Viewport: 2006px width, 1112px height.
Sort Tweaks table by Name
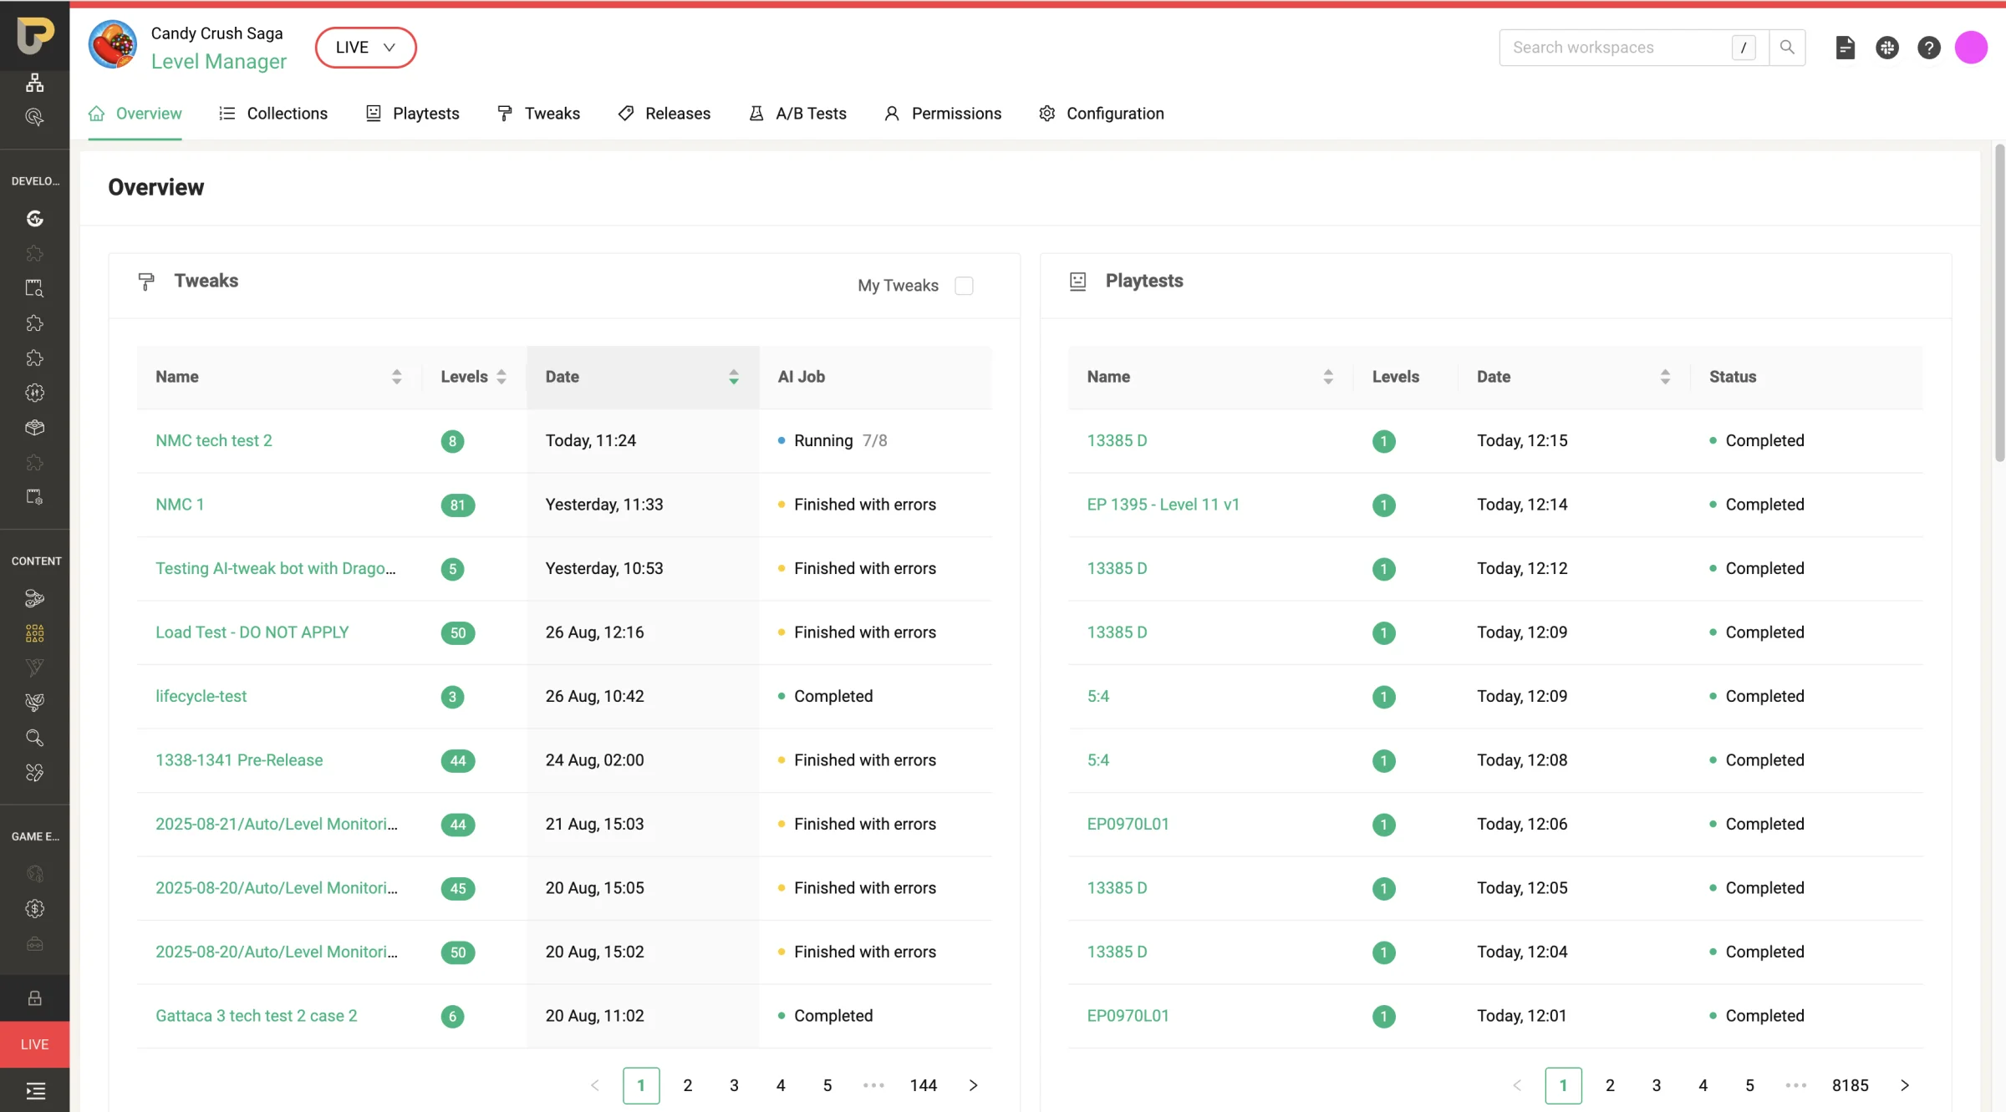pos(396,377)
